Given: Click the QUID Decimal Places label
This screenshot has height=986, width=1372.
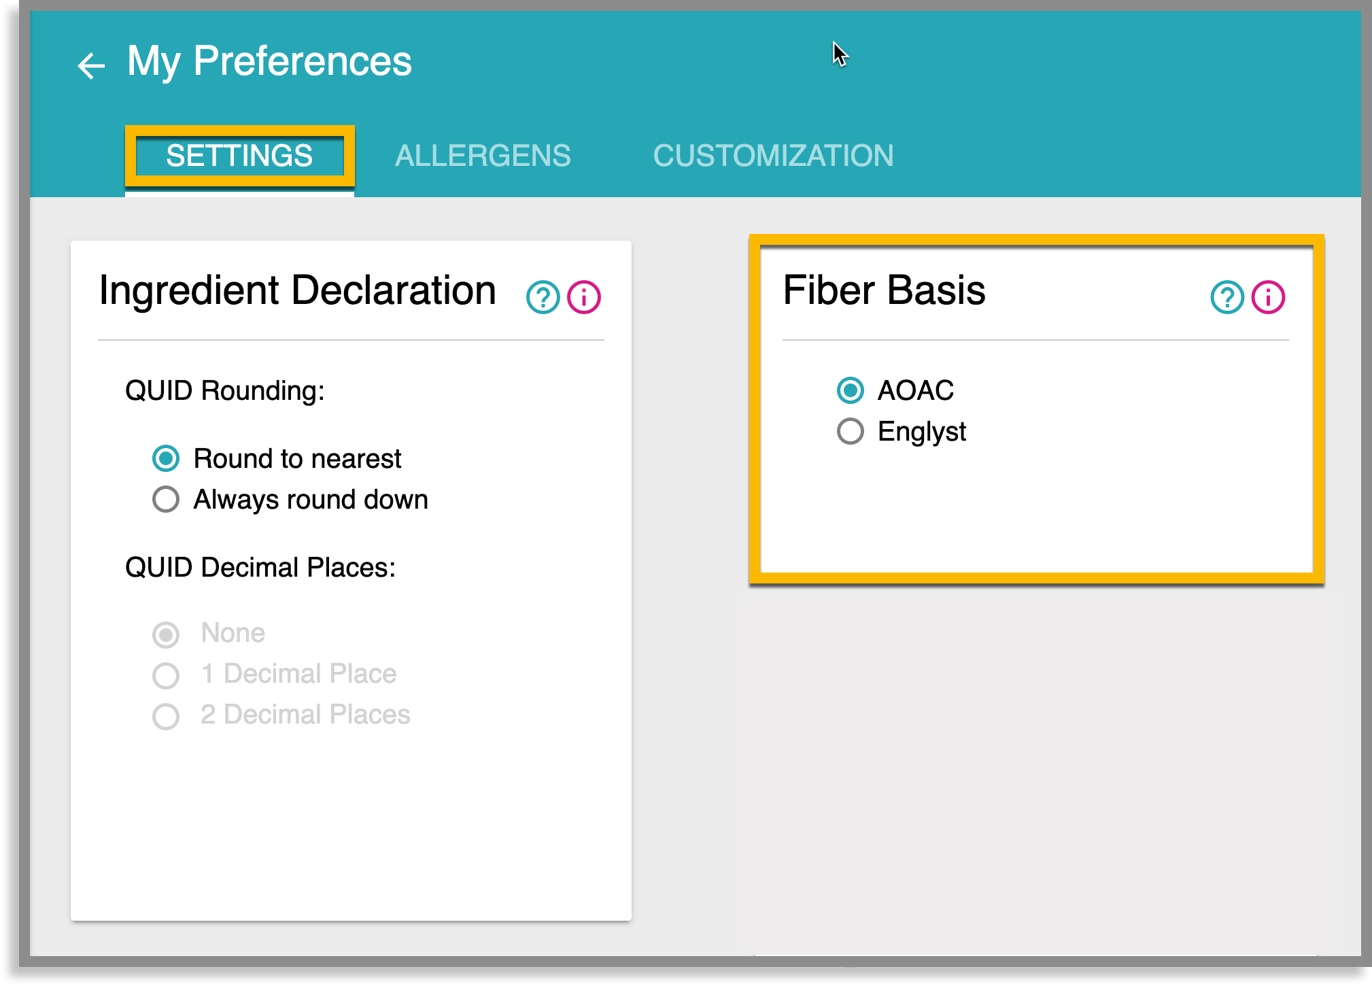Looking at the screenshot, I should click(x=260, y=567).
